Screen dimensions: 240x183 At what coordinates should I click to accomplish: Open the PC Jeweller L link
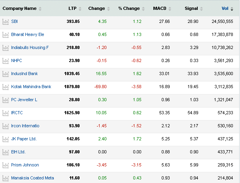pos(24,100)
